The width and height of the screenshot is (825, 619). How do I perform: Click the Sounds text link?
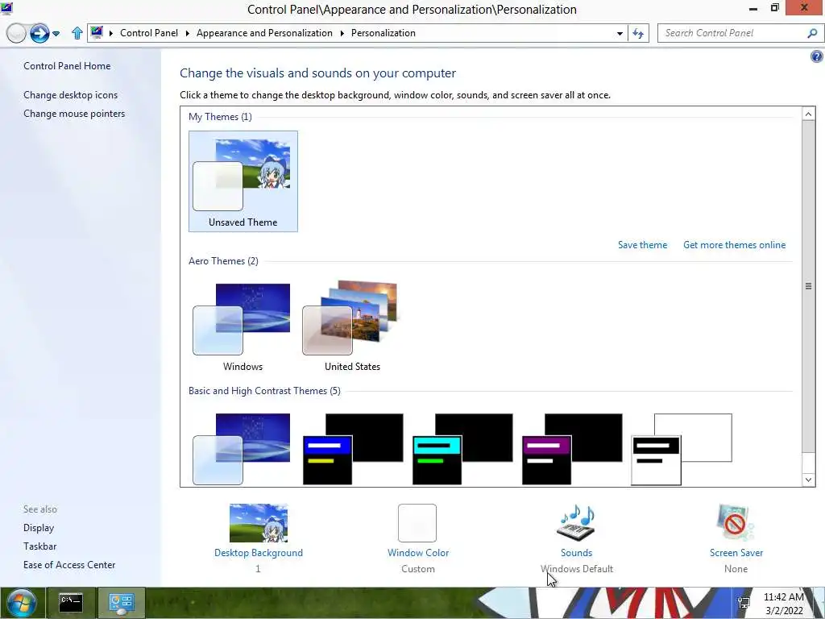pyautogui.click(x=576, y=553)
